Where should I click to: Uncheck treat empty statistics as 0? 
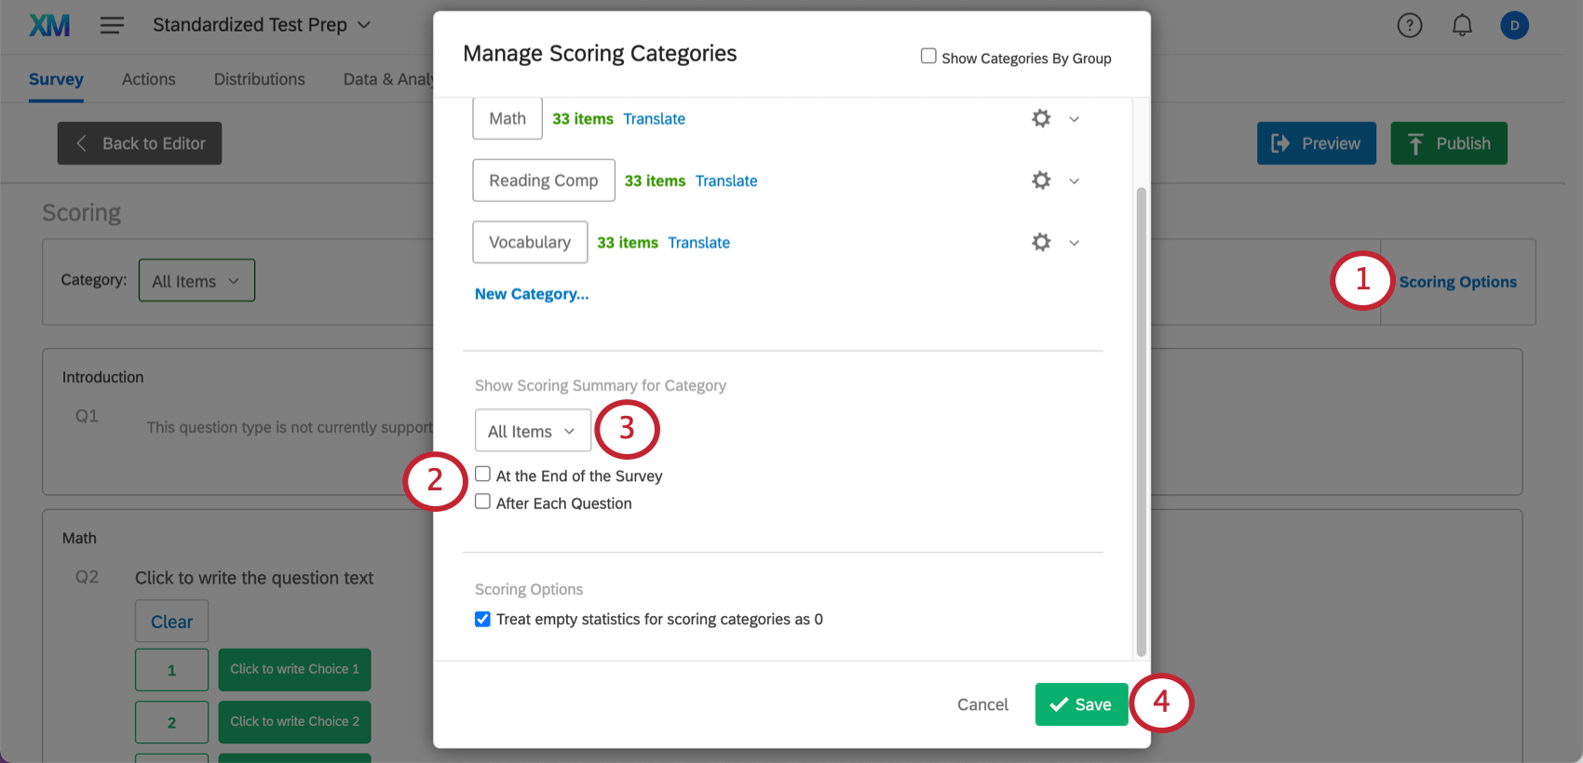tap(482, 618)
